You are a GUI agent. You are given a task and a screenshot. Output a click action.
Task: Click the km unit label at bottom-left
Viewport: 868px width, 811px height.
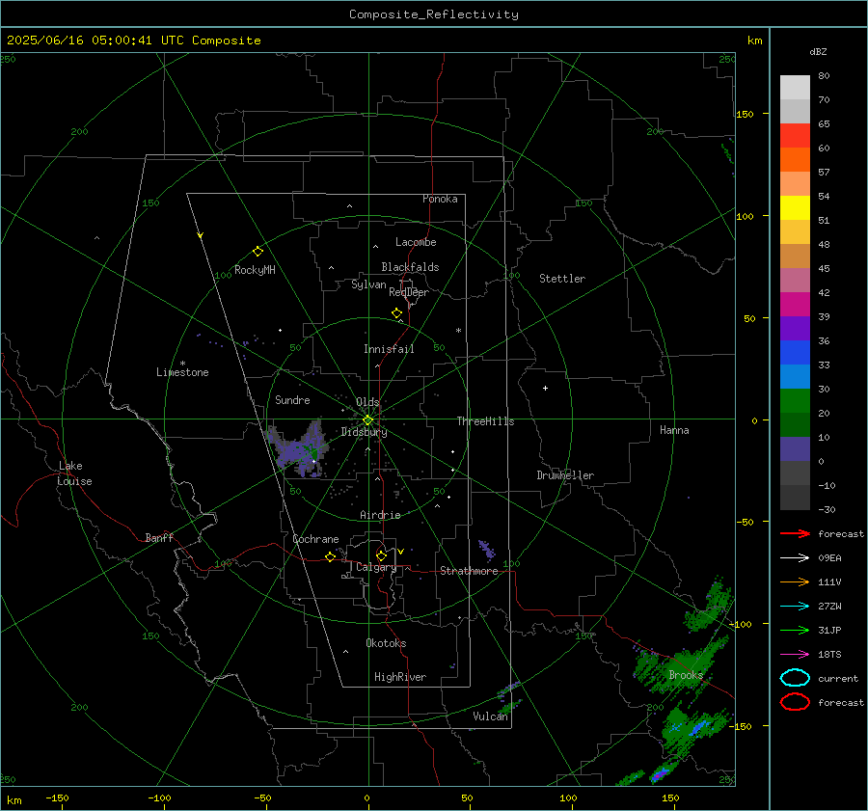(14, 800)
